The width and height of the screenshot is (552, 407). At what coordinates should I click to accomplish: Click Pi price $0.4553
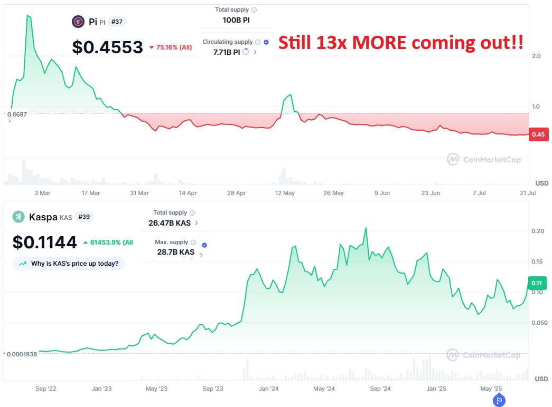108,47
